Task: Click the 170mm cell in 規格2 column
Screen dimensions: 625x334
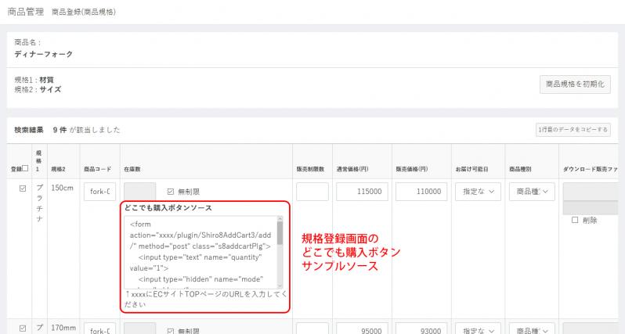Action: 63,328
